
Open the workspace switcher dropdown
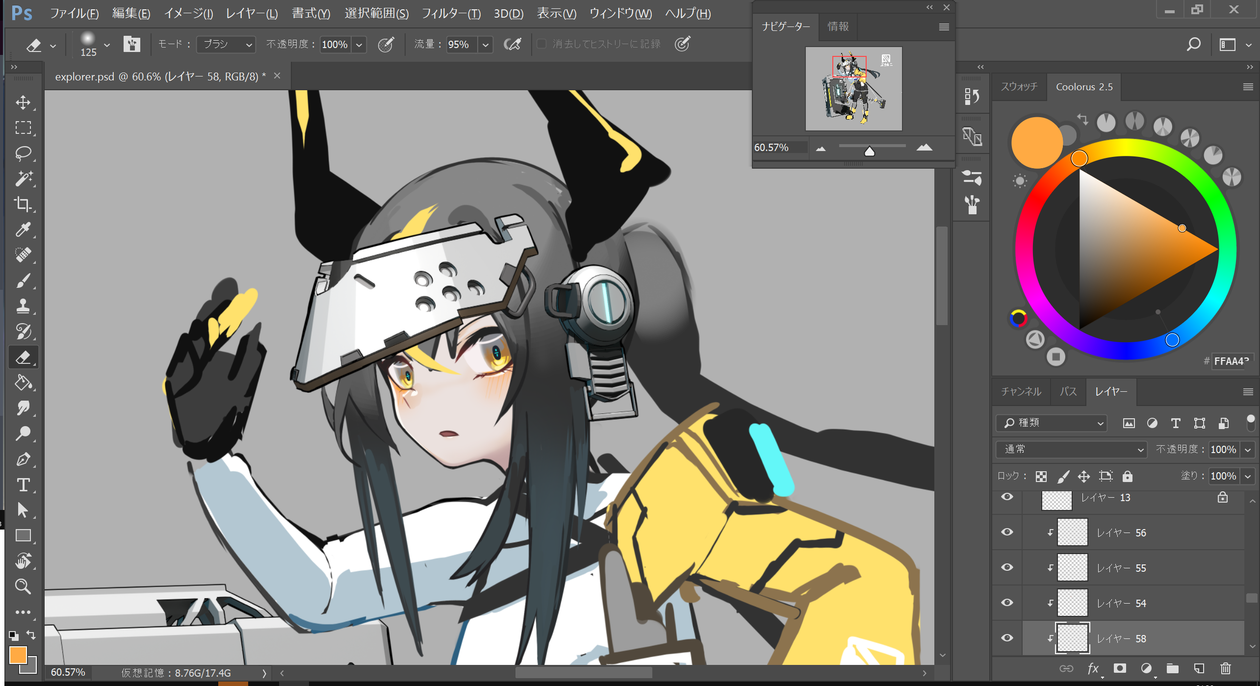tap(1234, 45)
